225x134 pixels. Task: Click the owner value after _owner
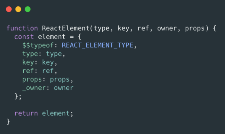tap(64, 88)
